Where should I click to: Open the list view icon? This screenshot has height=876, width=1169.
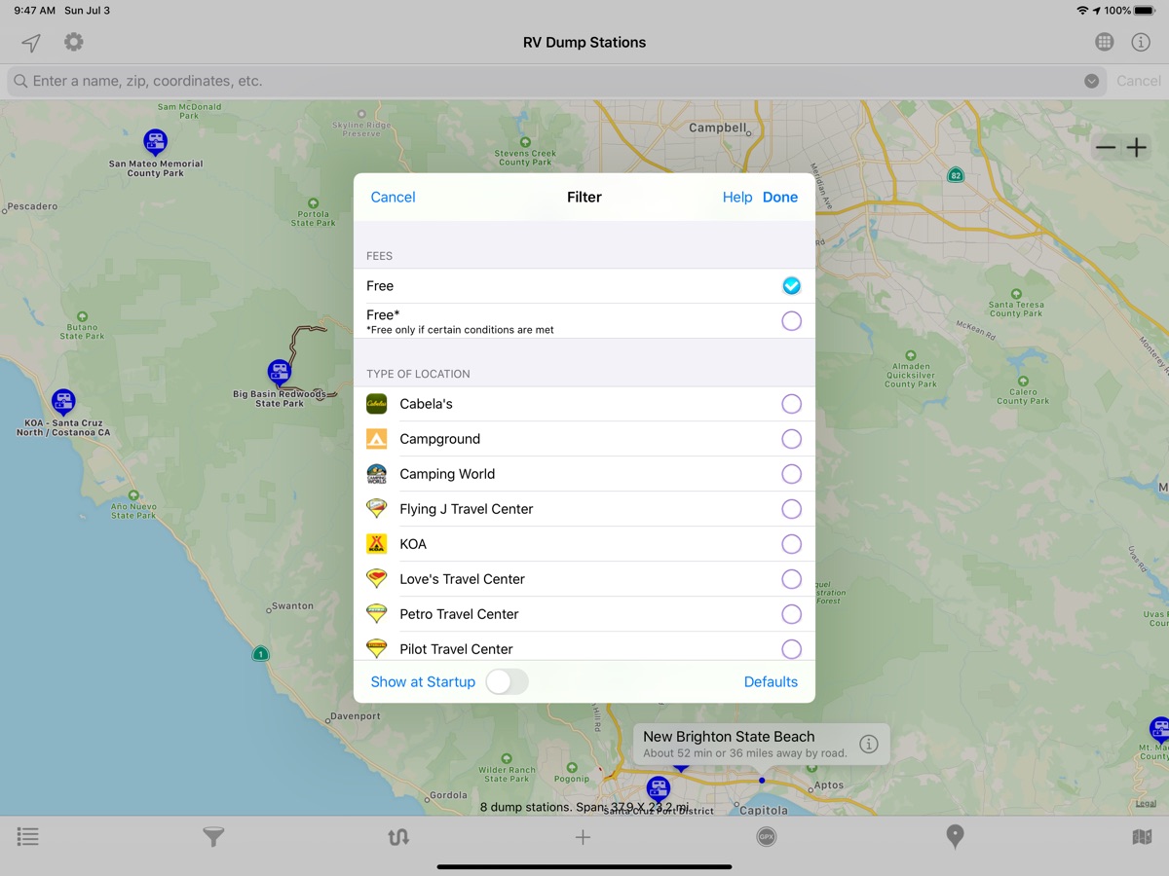[x=28, y=837]
